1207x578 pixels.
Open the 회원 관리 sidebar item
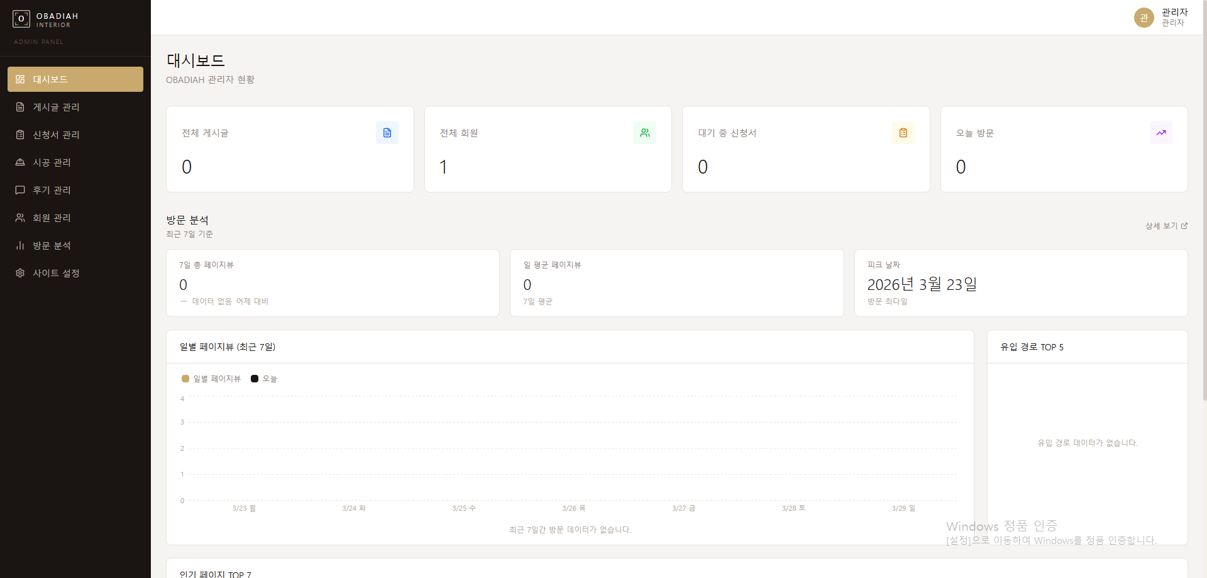[x=52, y=218]
